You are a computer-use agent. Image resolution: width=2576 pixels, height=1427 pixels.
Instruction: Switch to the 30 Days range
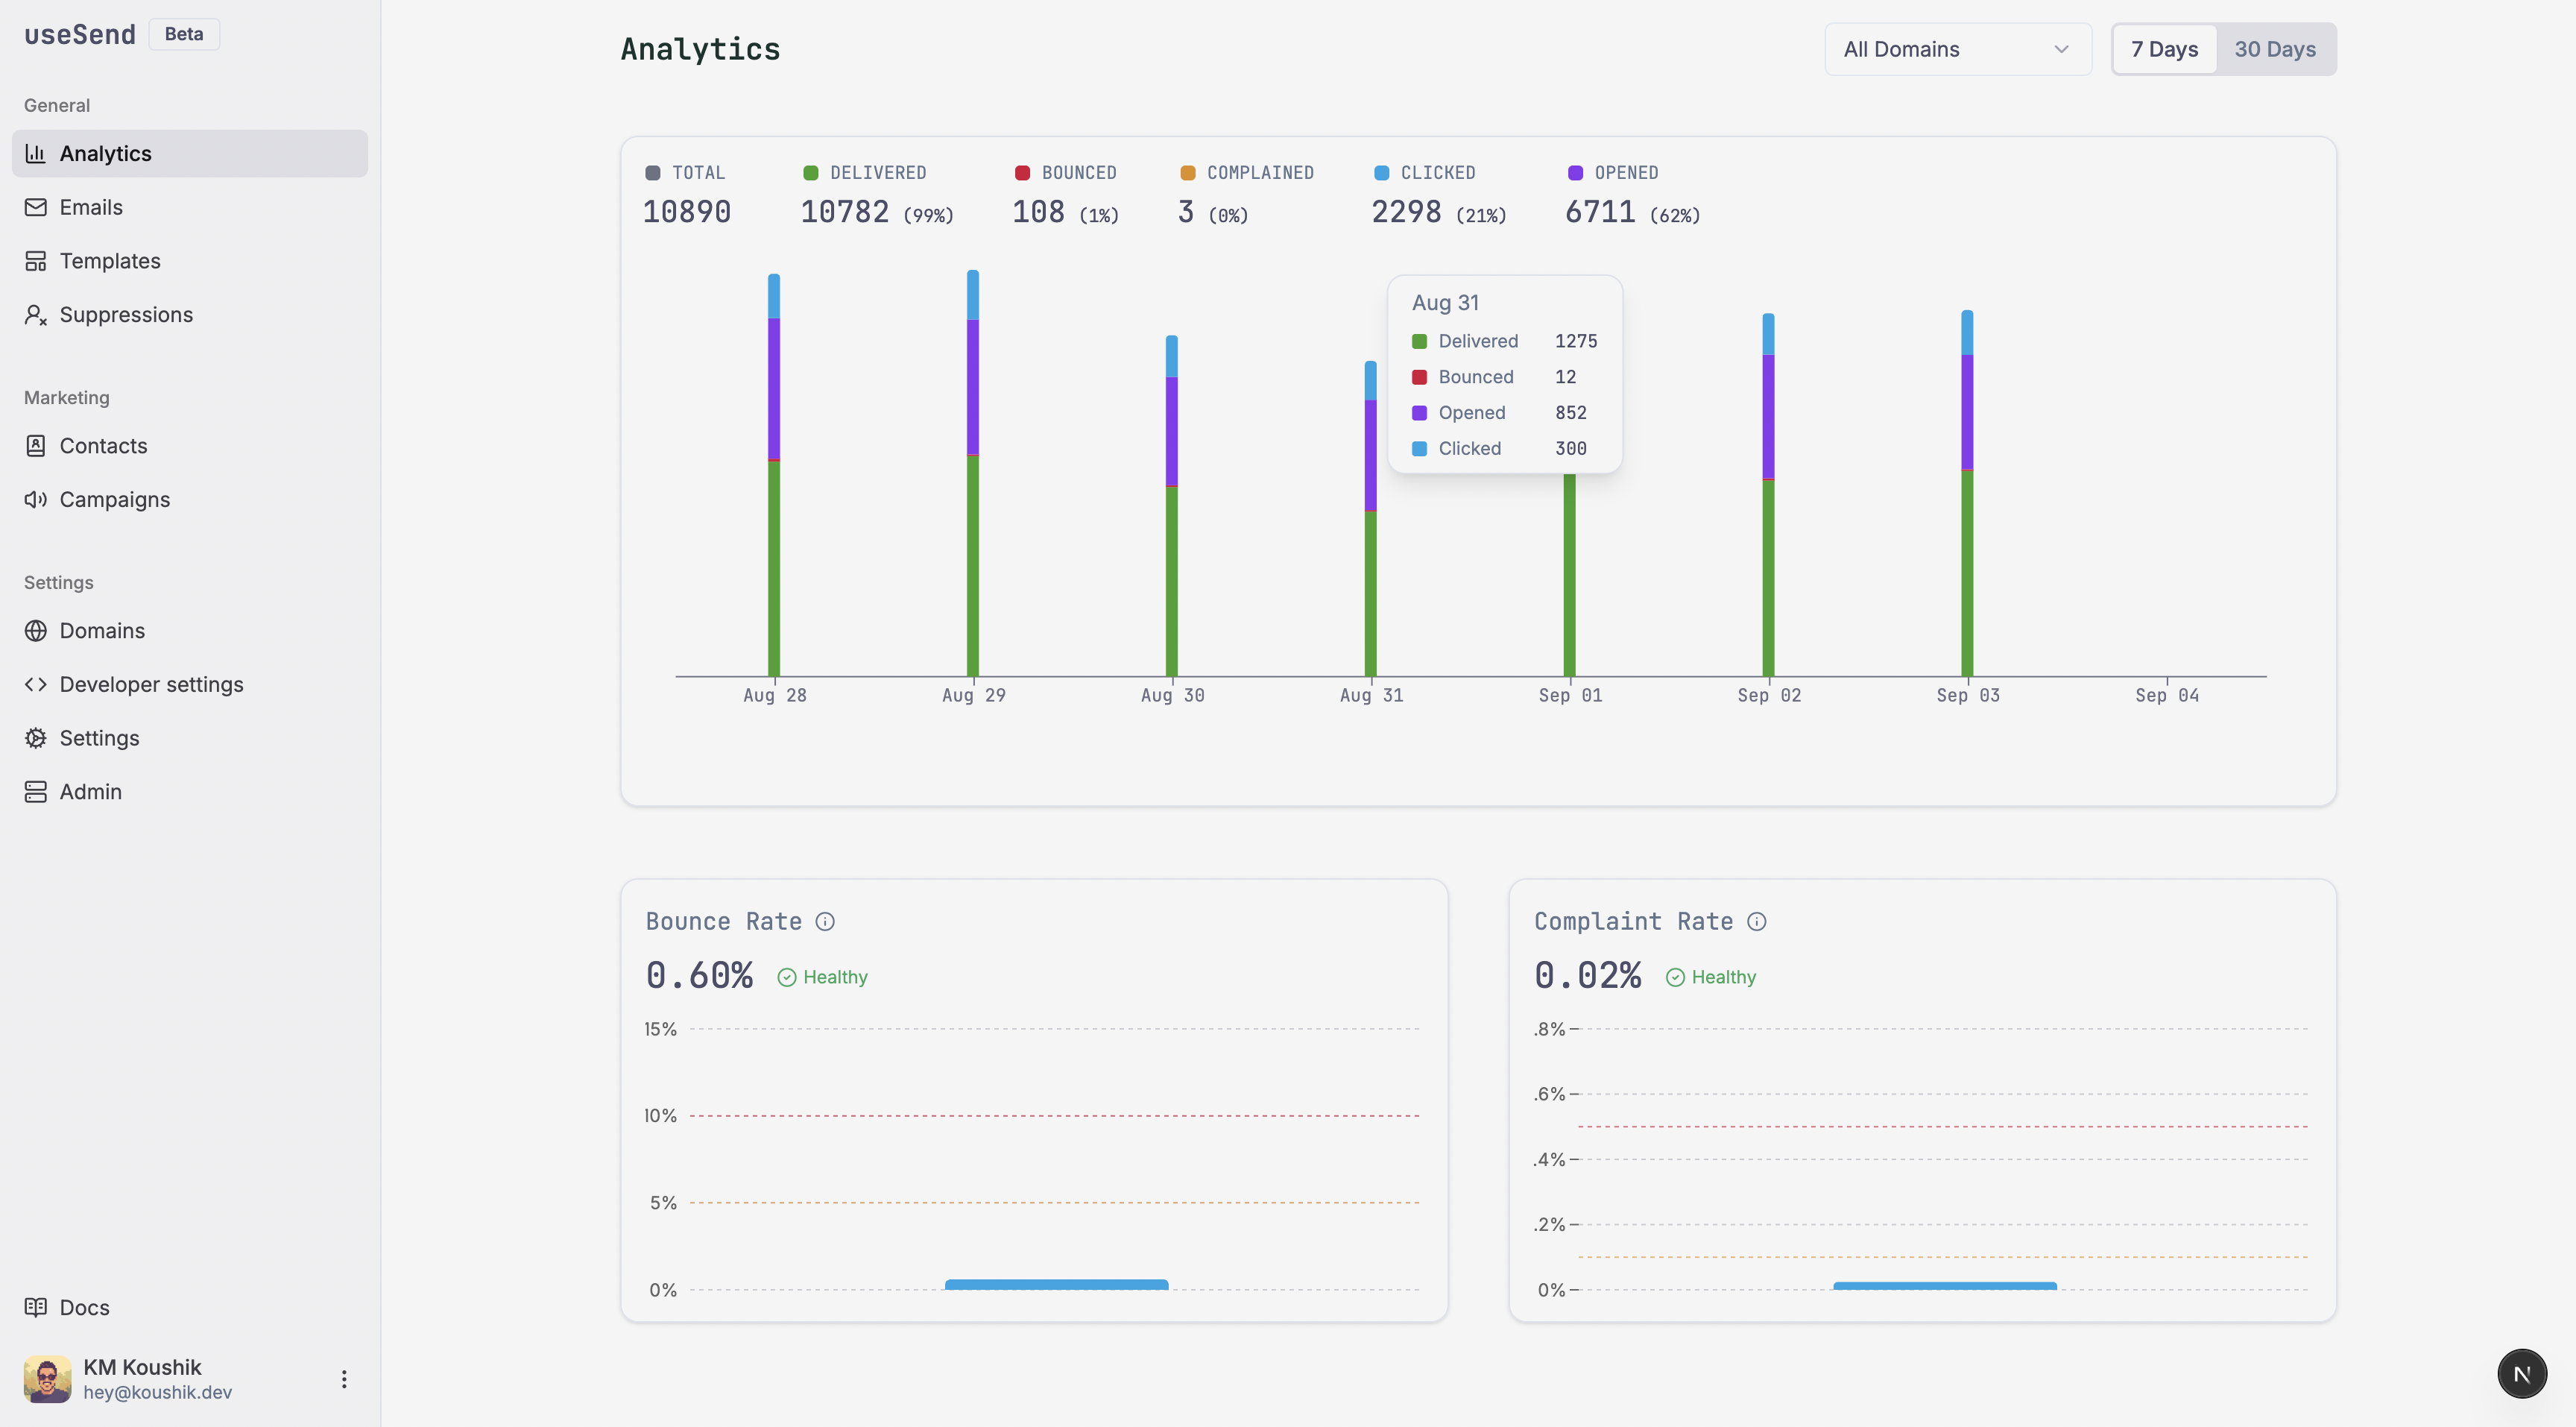2275,49
